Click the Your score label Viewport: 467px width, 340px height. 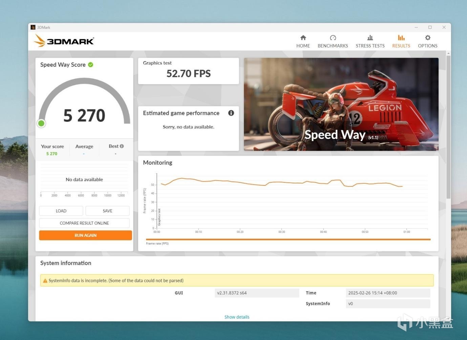tap(52, 146)
